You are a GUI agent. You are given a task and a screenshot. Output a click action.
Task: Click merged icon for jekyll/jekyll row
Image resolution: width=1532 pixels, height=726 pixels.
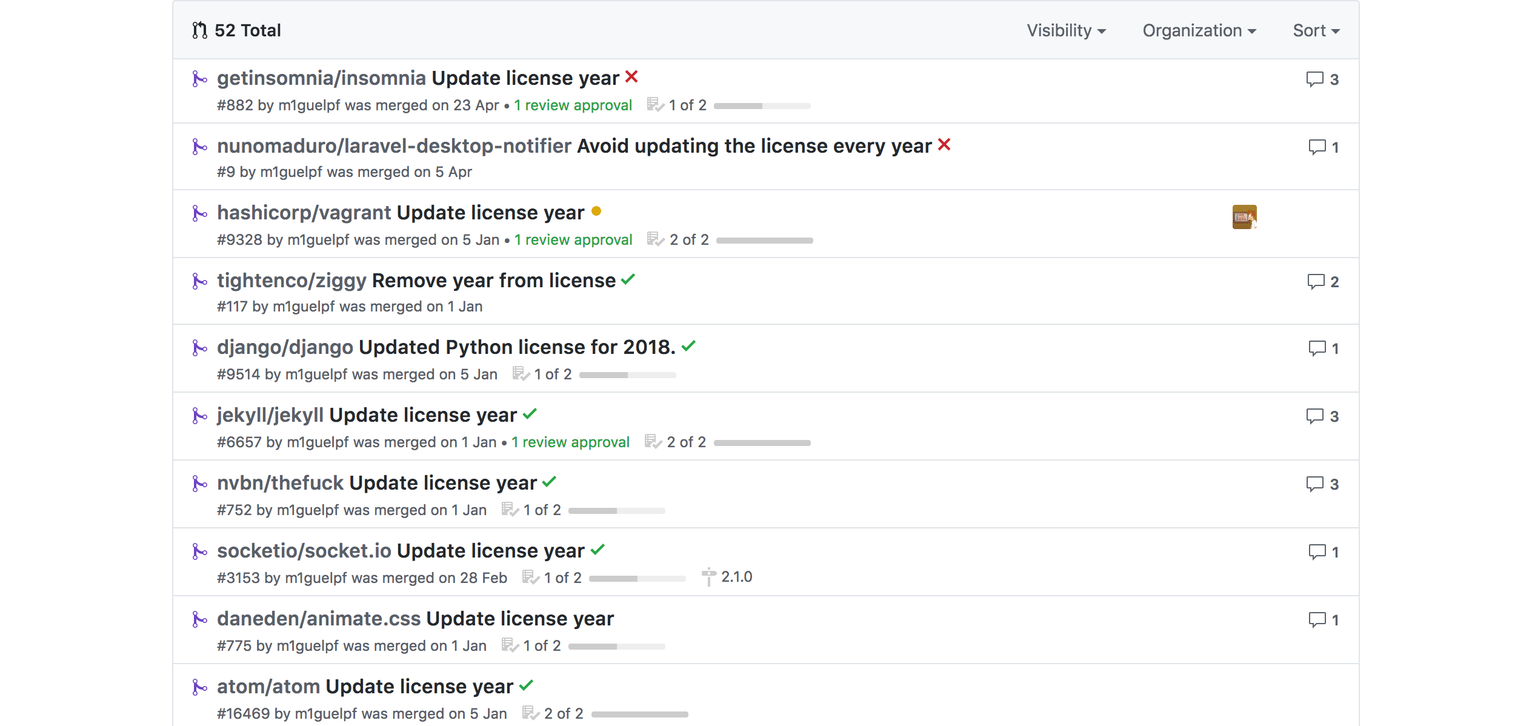click(199, 416)
